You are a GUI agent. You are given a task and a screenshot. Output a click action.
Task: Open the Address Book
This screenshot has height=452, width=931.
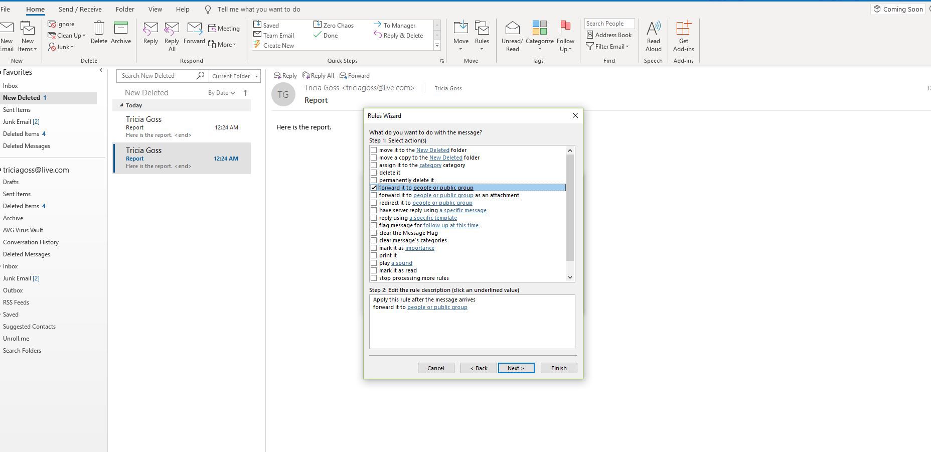point(608,35)
